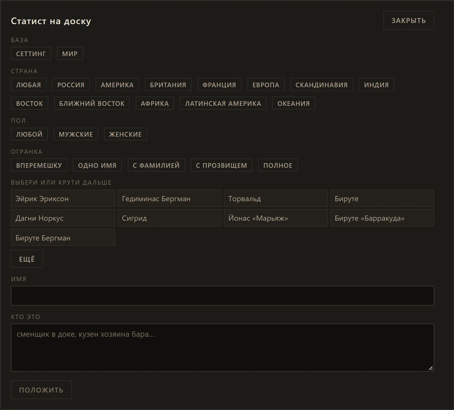454x410 pixels.
Task: Set gender to ЛЮБОЙ
Action: click(29, 134)
